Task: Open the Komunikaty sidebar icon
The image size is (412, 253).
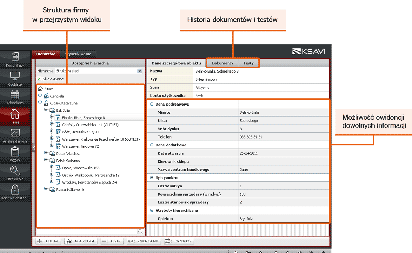Action: tap(15, 57)
